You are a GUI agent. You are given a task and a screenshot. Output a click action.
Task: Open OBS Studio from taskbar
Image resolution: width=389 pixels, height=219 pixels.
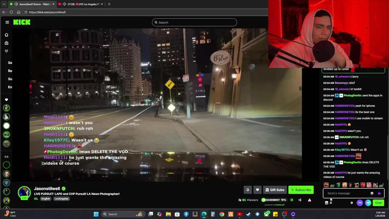point(284,214)
